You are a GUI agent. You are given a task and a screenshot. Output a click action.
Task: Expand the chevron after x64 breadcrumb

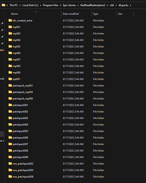(x=116, y=5)
